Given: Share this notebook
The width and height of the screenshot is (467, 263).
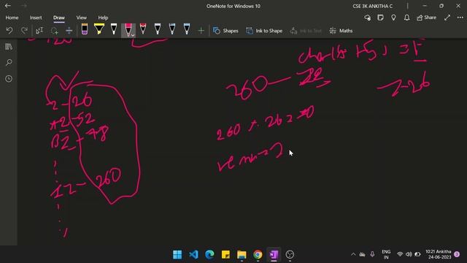Looking at the screenshot, I should pyautogui.click(x=426, y=18).
